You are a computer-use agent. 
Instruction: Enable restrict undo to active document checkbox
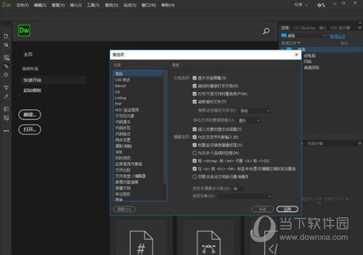195,177
